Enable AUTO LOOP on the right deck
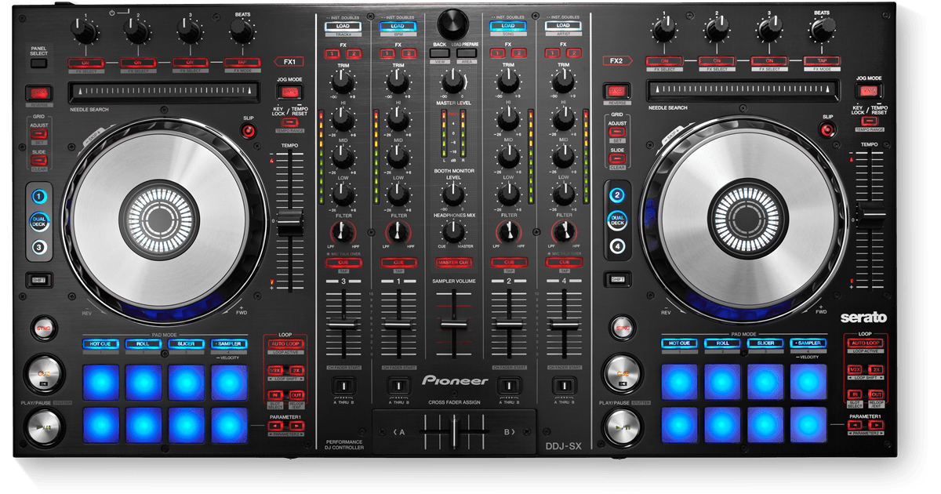This screenshot has width=941, height=494. click(866, 343)
